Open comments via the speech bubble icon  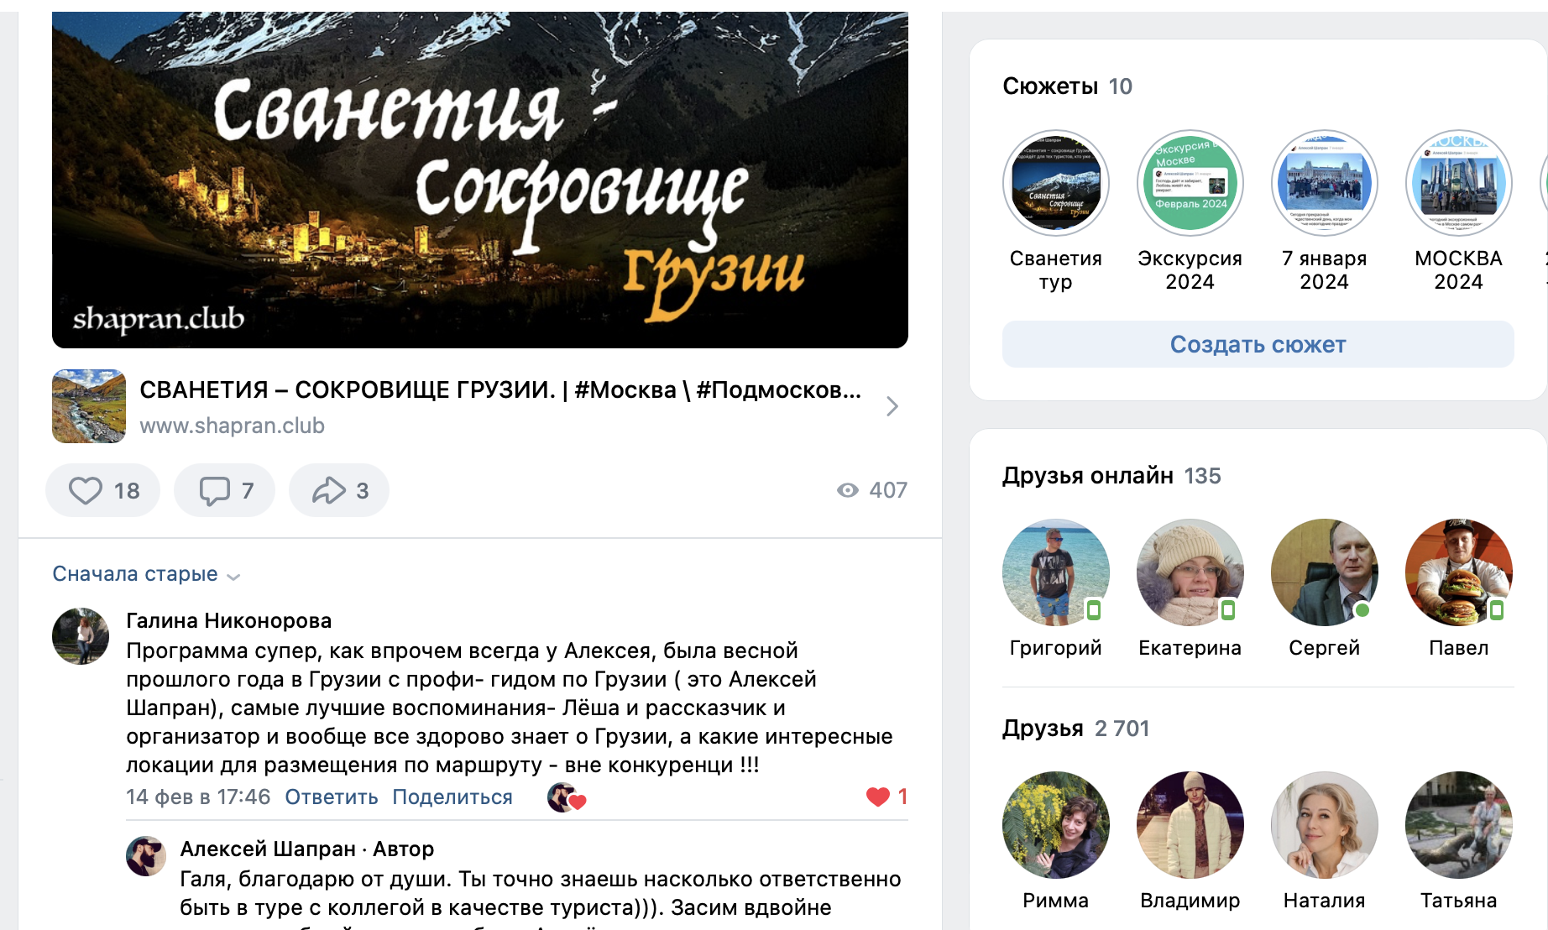click(x=214, y=490)
